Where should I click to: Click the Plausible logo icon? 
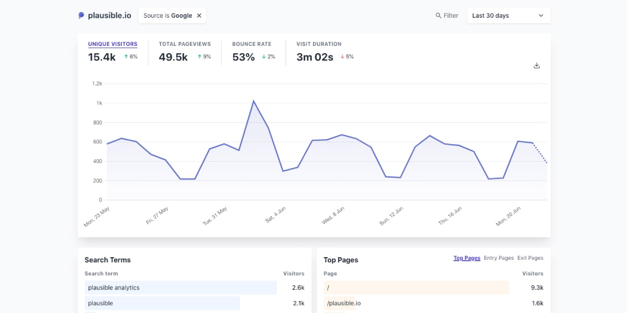coord(81,16)
